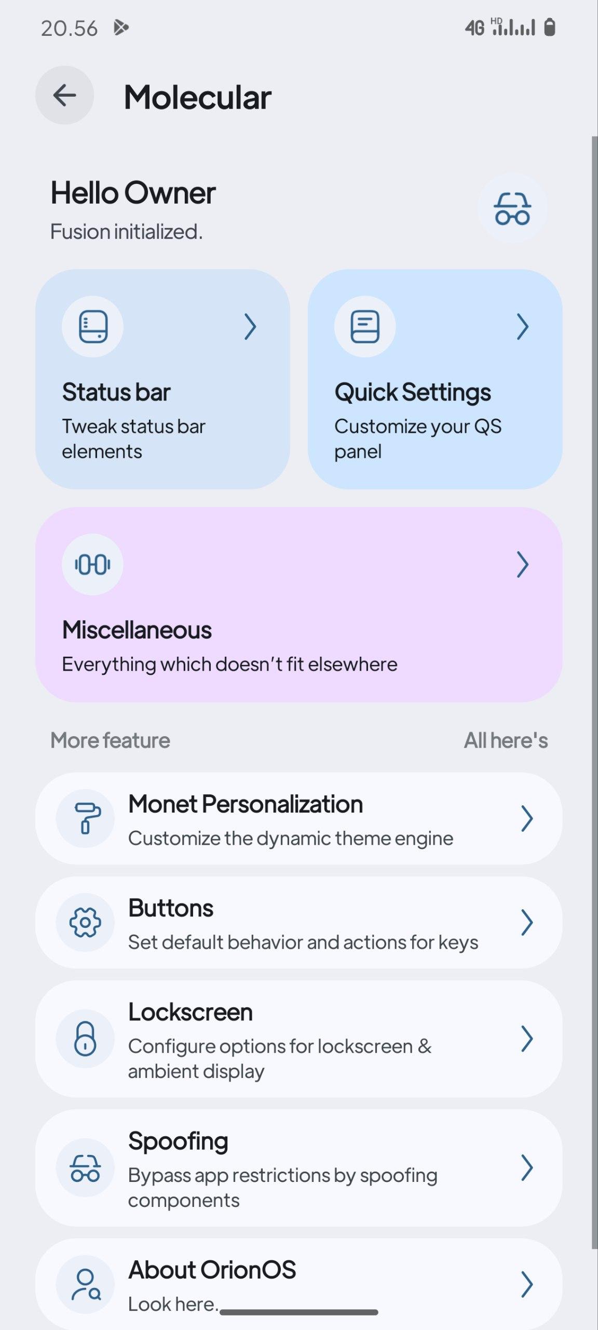Tap the Quick Settings panel icon
The image size is (598, 1330).
(365, 327)
